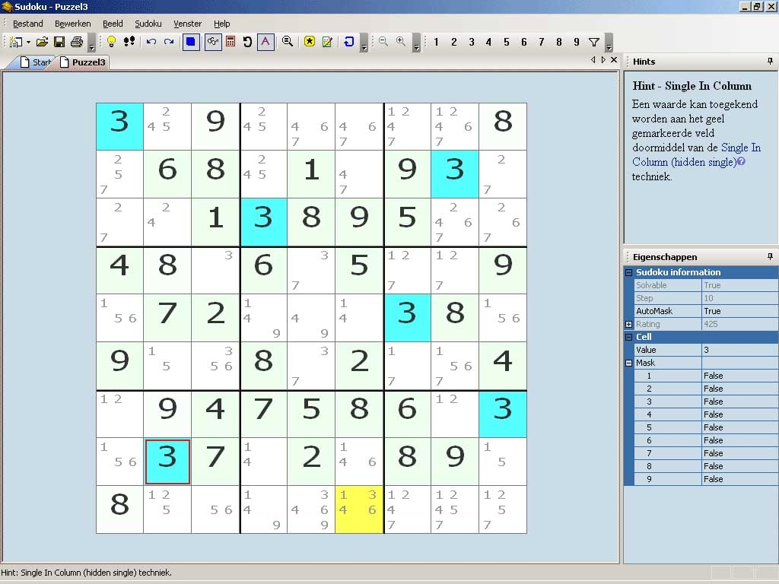Open an existing puzzle file
The height and width of the screenshot is (584, 779).
point(41,42)
